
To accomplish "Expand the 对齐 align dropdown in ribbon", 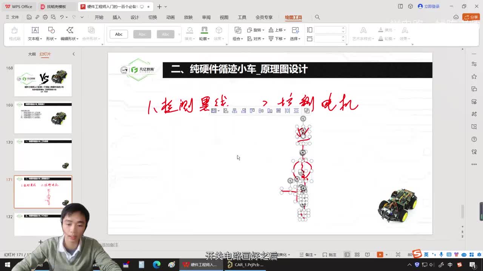I will tap(263, 39).
